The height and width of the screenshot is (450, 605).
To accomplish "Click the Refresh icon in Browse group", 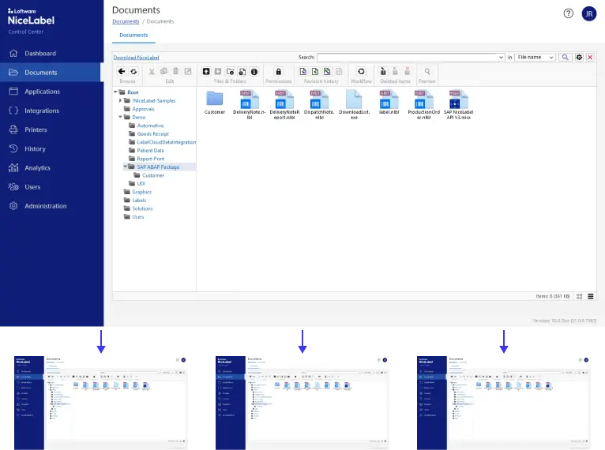I will click(133, 71).
